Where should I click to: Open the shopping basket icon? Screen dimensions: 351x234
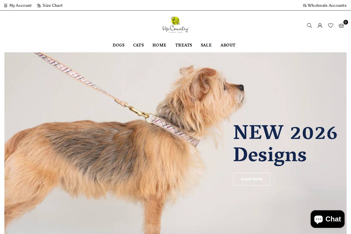click(341, 25)
